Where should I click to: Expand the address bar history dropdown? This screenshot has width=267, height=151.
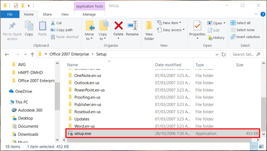[217, 54]
